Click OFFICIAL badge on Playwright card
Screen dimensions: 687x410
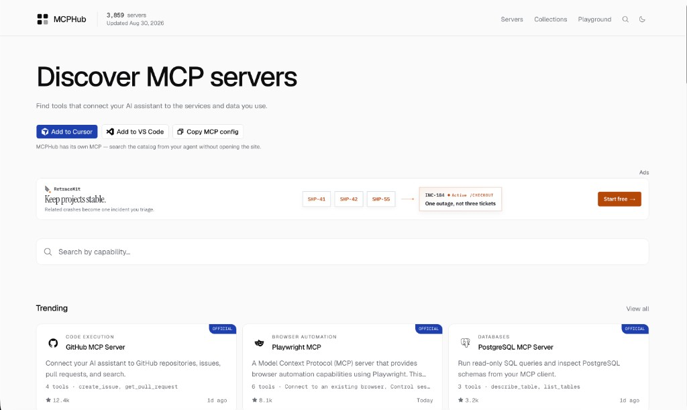tap(429, 329)
